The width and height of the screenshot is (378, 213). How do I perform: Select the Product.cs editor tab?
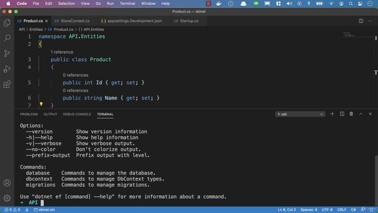coord(33,21)
